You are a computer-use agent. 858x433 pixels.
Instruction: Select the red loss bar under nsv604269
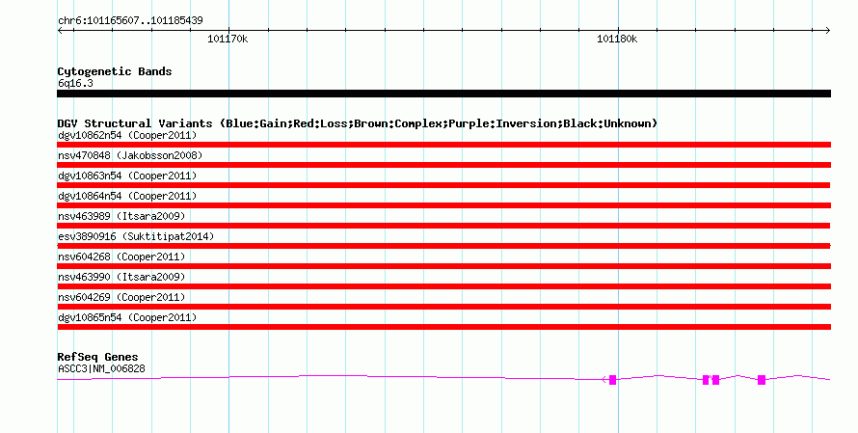(443, 307)
